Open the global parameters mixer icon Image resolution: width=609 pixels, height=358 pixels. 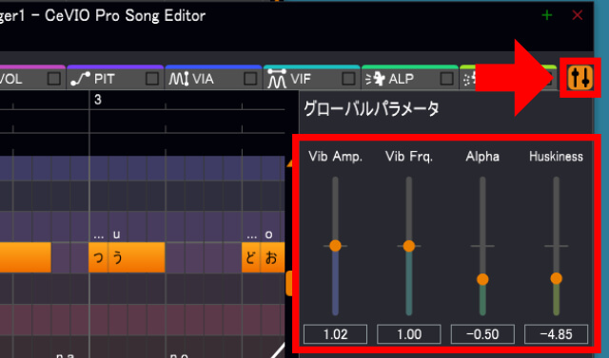tap(580, 78)
